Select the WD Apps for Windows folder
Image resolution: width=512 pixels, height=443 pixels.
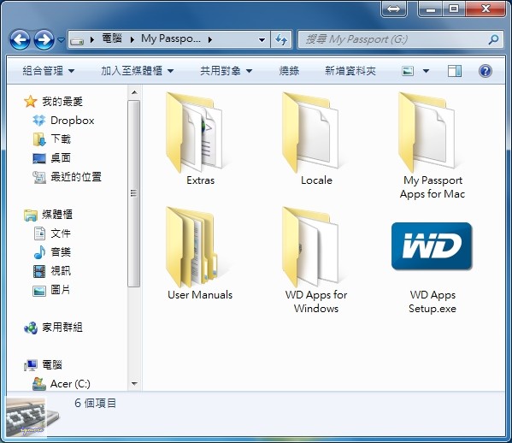315,260
